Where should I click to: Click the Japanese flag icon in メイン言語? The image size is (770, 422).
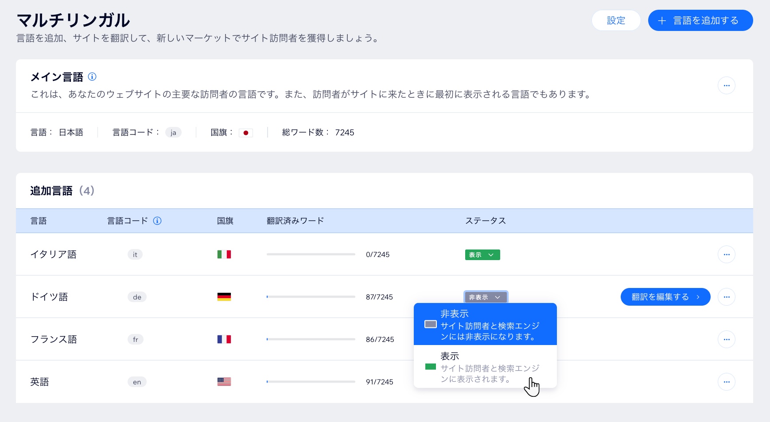tap(246, 132)
